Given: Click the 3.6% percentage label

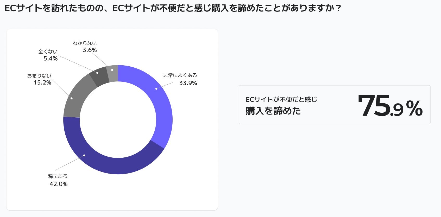Looking at the screenshot, I should click(90, 50).
